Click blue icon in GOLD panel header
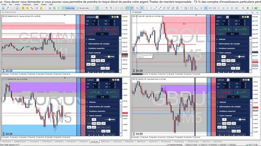261x146 pixels. [245, 17]
